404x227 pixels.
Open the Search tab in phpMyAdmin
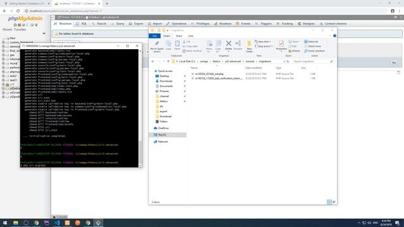tap(99, 24)
